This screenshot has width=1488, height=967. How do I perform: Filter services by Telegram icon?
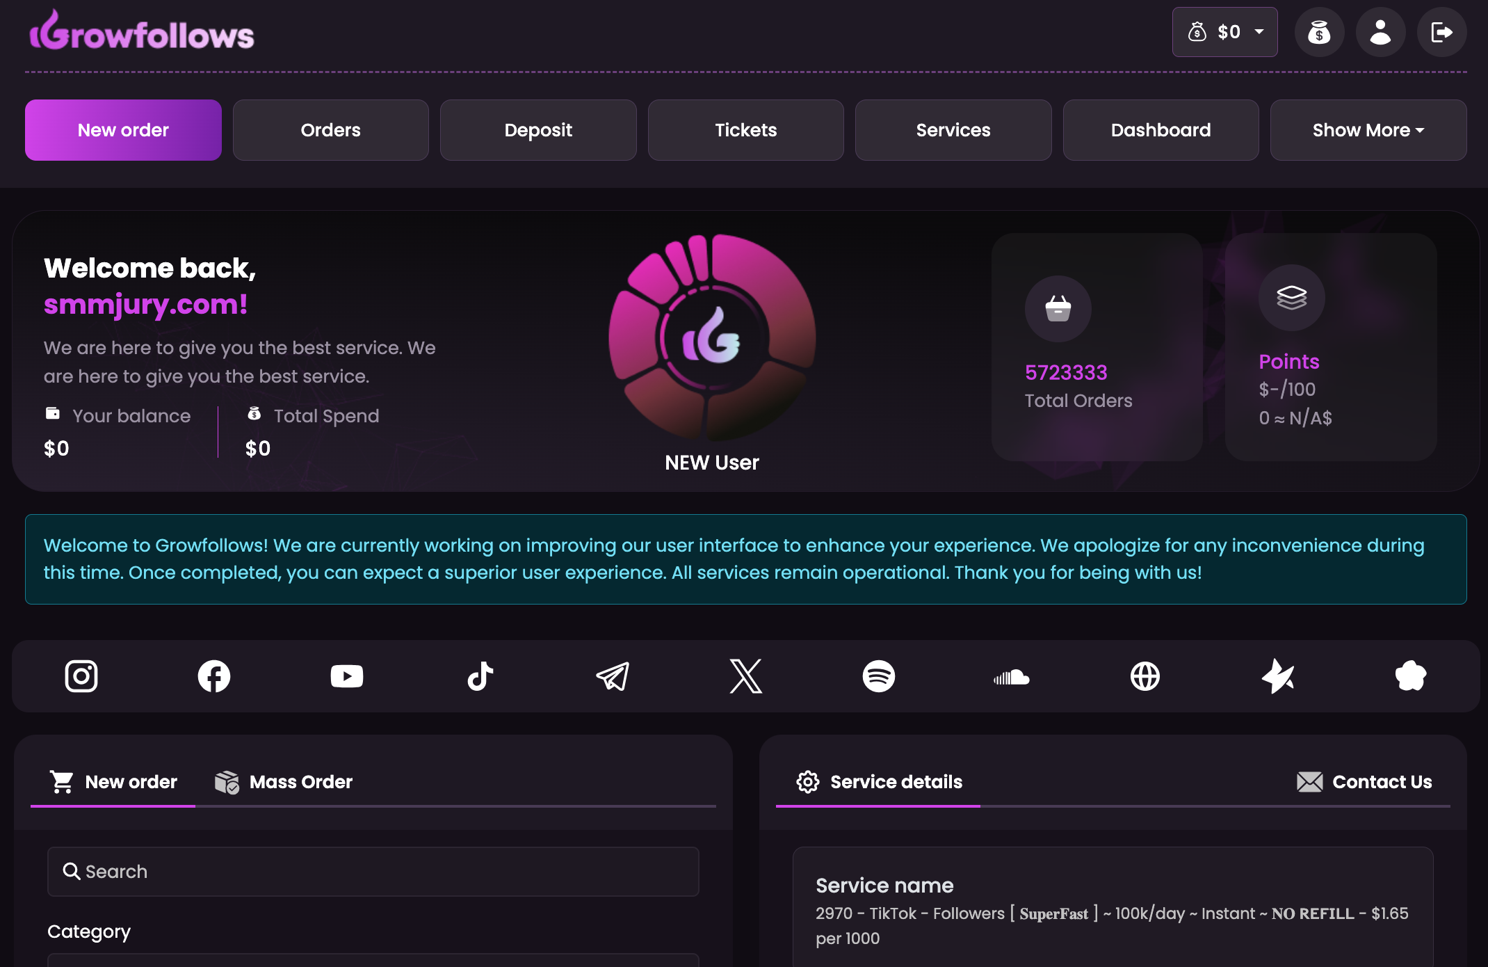pyautogui.click(x=613, y=676)
